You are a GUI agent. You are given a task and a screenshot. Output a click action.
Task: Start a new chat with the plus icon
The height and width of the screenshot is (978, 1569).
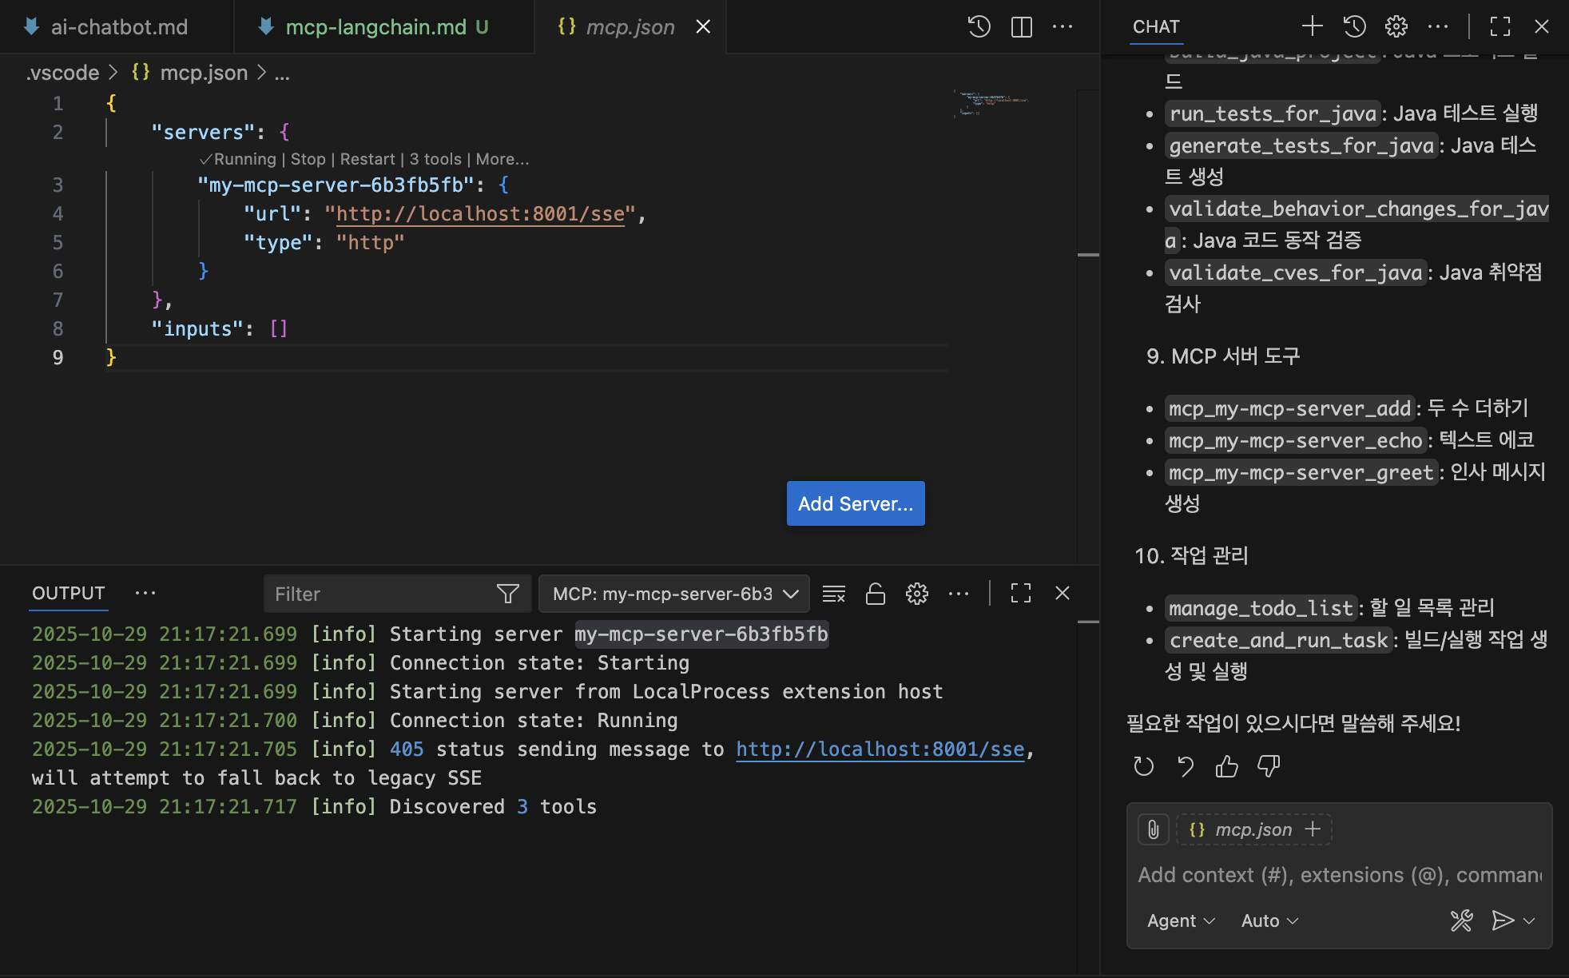coord(1311,26)
